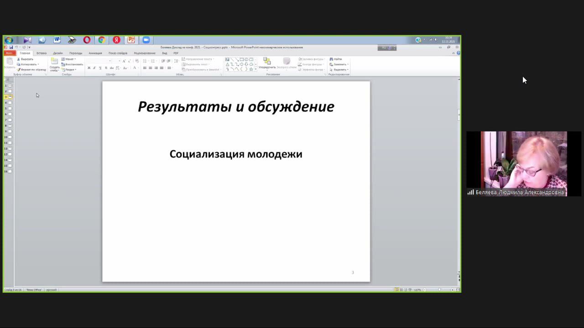
Task: Switch to the Рецензирование tab
Action: [x=145, y=53]
